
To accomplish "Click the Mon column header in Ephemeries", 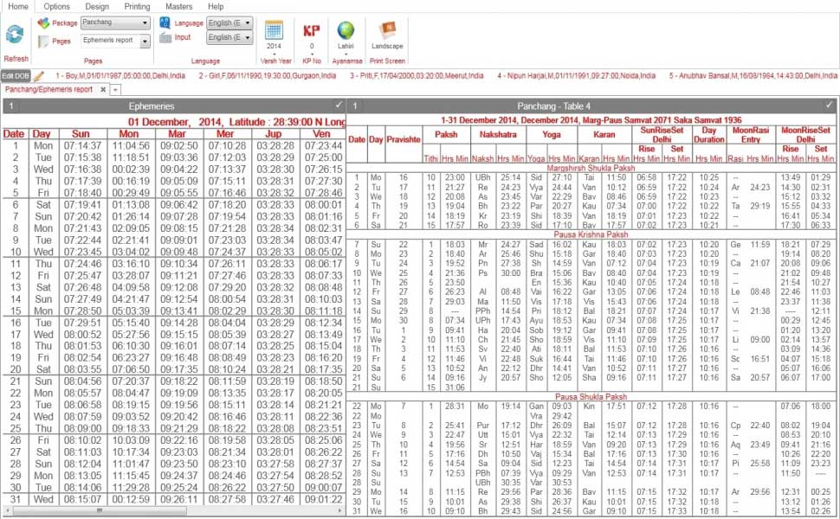I will [129, 134].
